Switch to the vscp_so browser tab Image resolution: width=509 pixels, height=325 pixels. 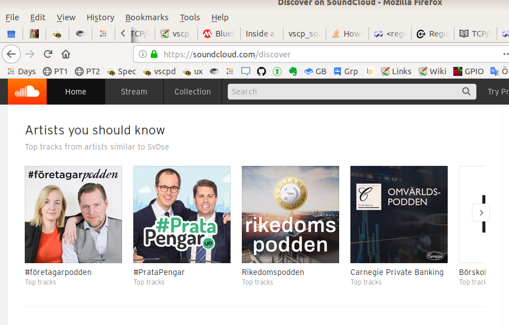[x=304, y=34]
